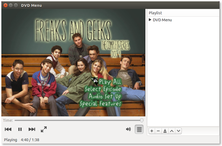Add an item with the playlist plus button

pyautogui.click(x=152, y=131)
